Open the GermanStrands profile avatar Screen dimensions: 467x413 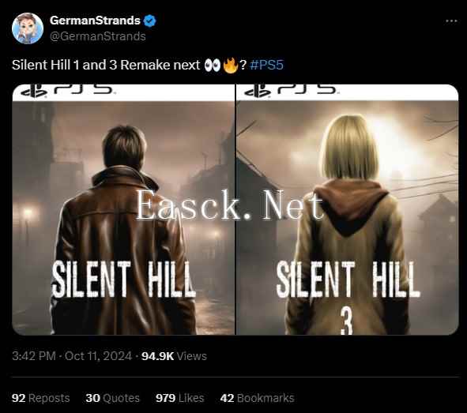pos(28,28)
